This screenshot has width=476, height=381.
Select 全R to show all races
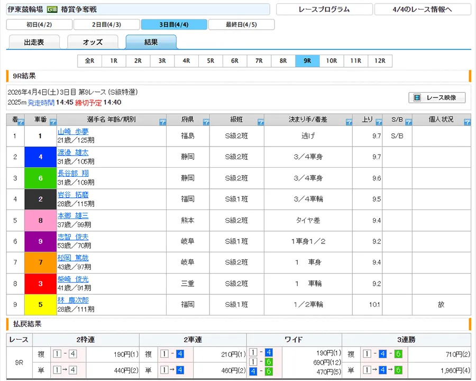click(x=89, y=61)
